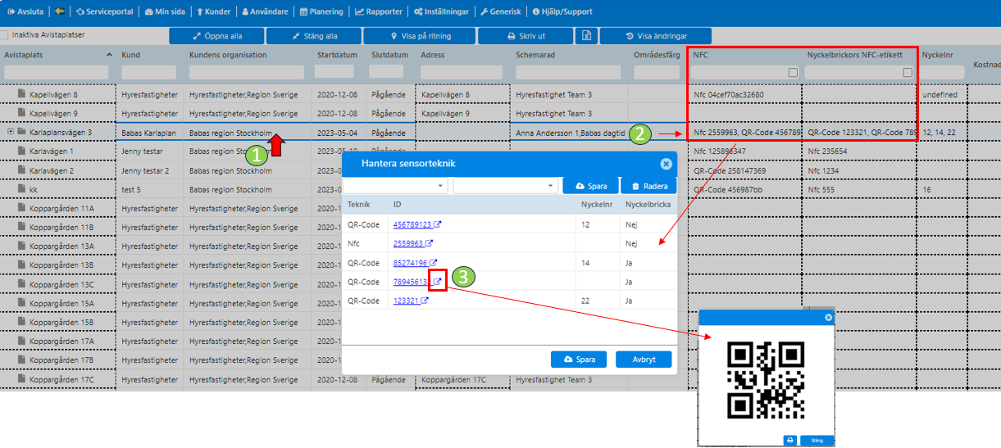Close the Hantera sensorteknik dialog
The height and width of the screenshot is (448, 1001).
pyautogui.click(x=666, y=164)
